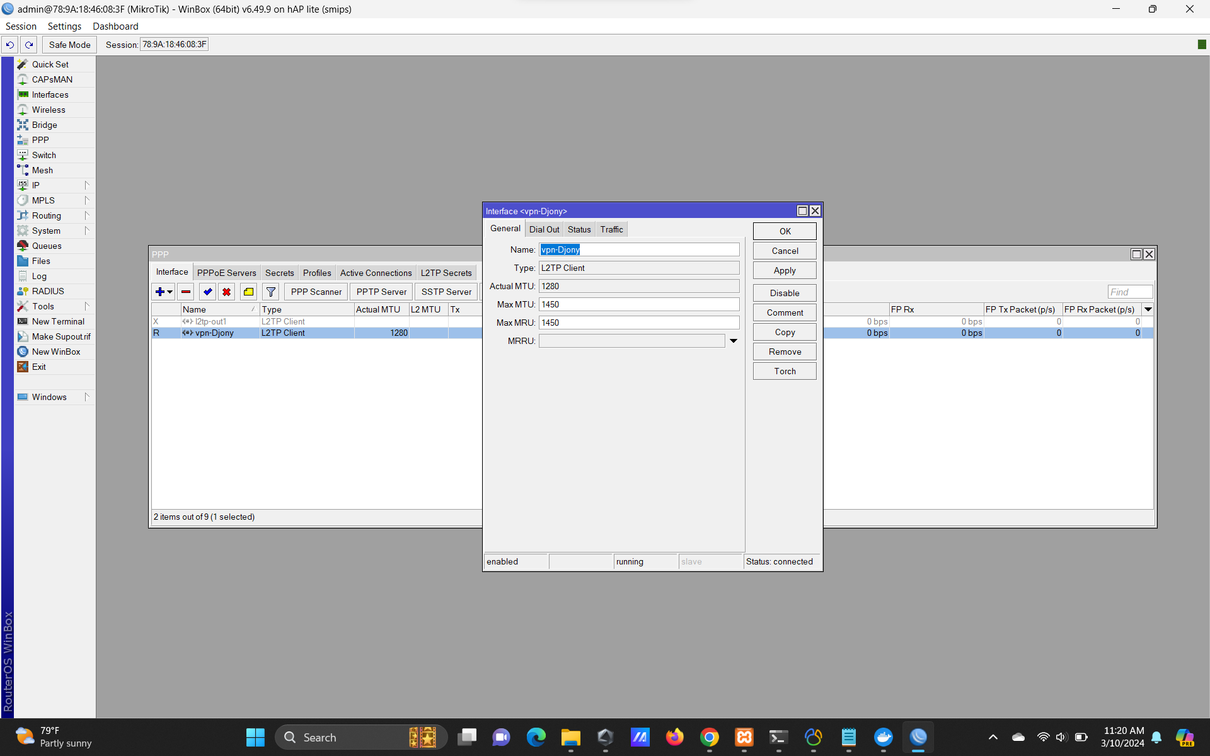This screenshot has height=756, width=1210.
Task: Click the Copy button
Action: [785, 332]
